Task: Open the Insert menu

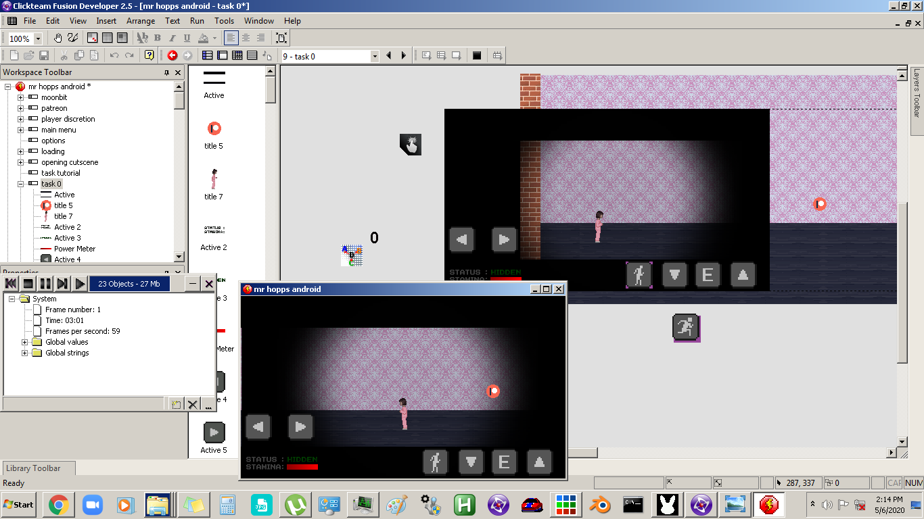Action: (106, 21)
